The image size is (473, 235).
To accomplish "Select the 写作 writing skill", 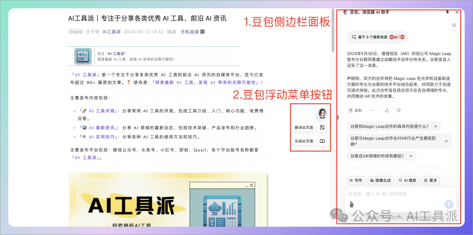I will (356, 180).
